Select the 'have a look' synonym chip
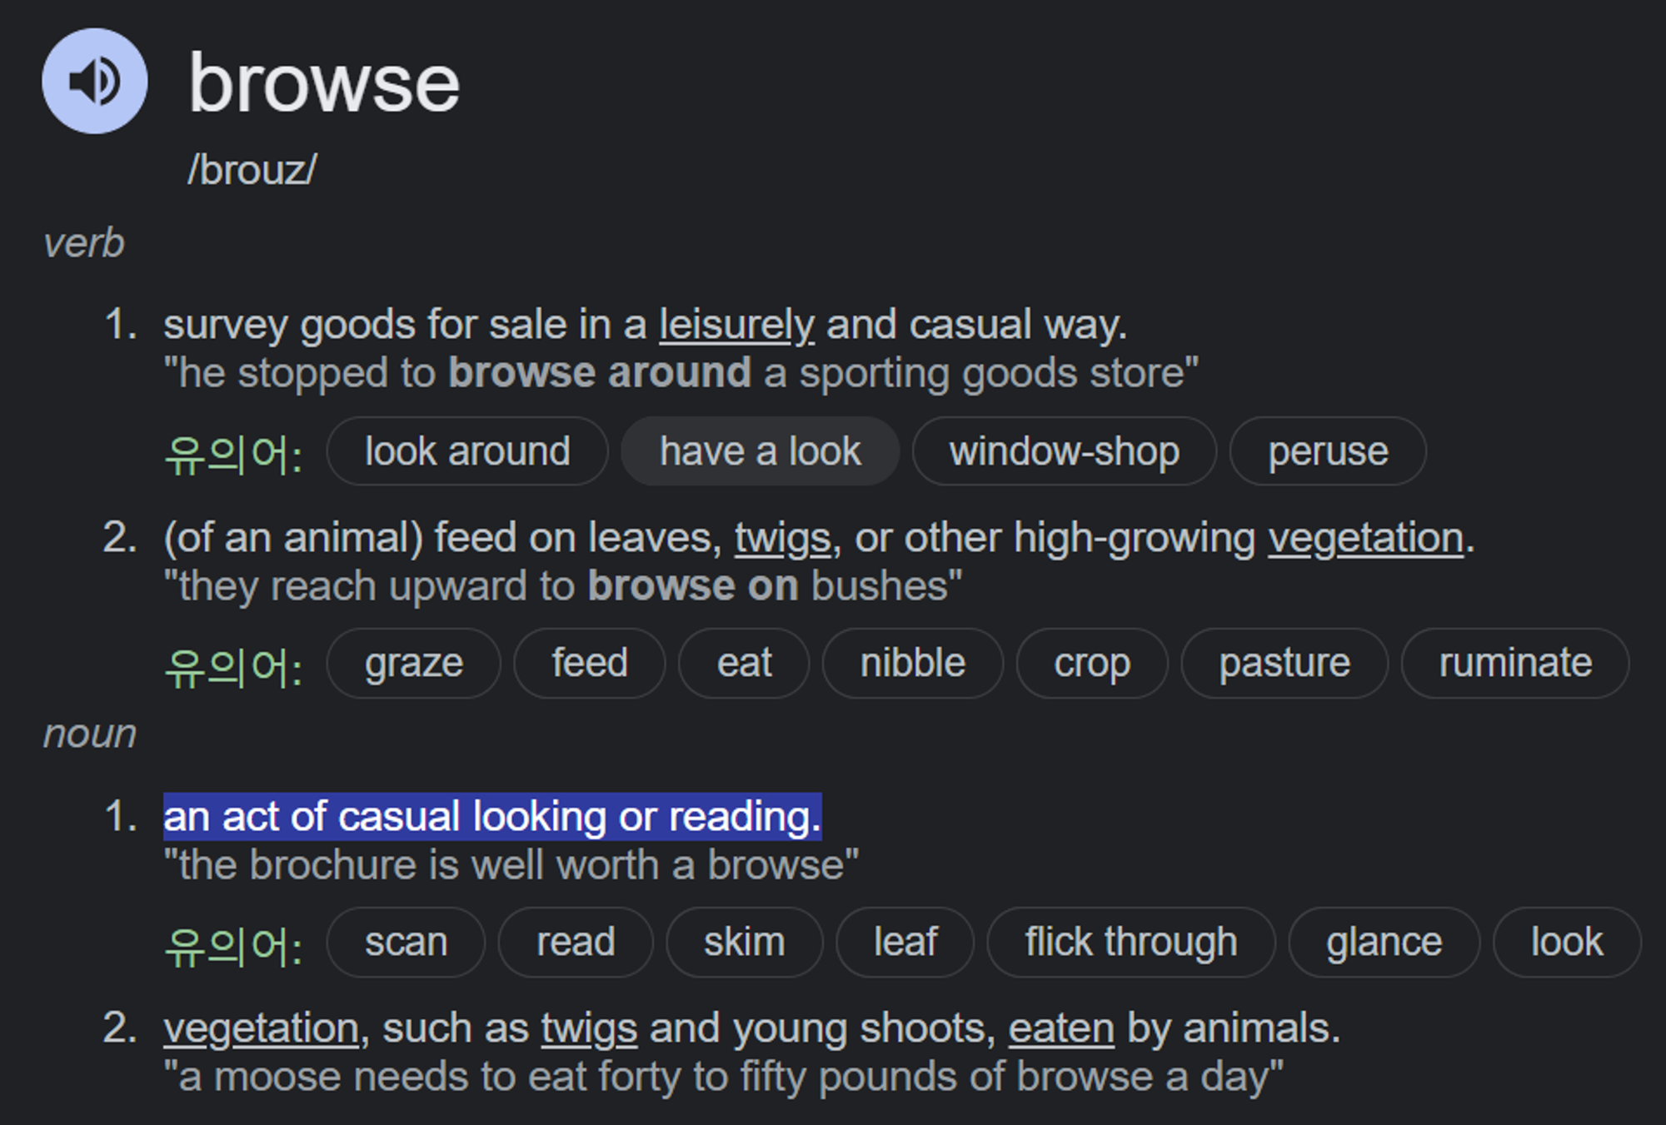Image resolution: width=1666 pixels, height=1125 pixels. click(x=760, y=451)
